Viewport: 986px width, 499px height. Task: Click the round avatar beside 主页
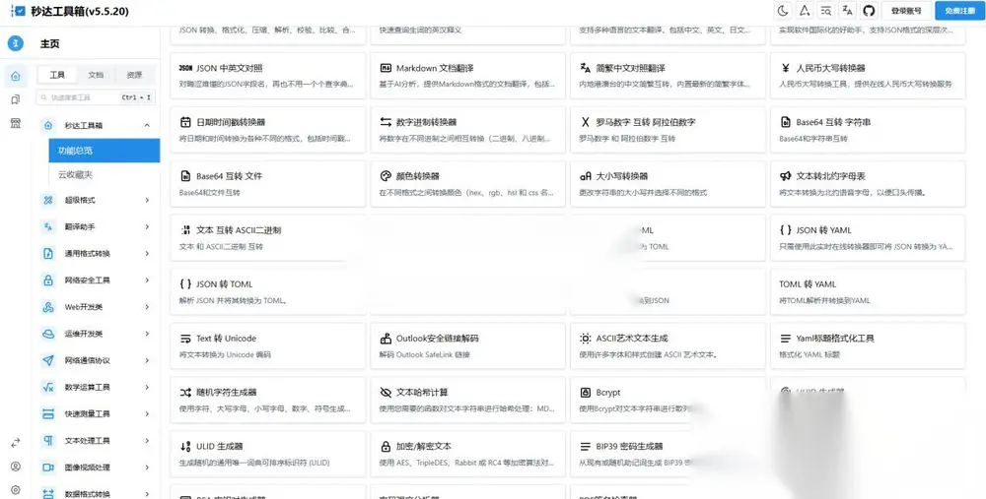tap(16, 43)
